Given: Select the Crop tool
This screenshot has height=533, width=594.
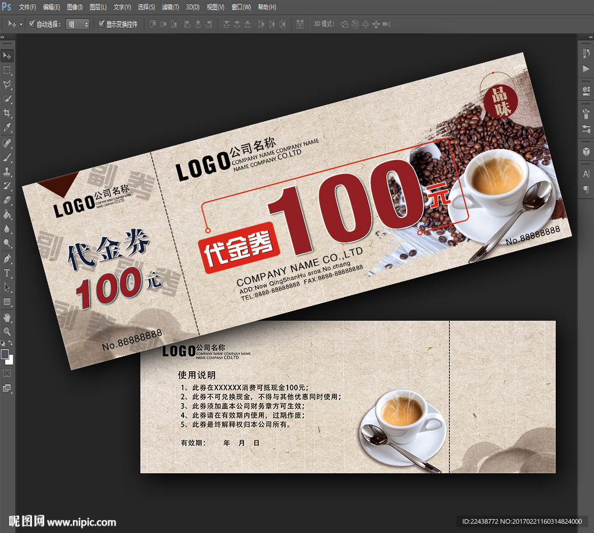Looking at the screenshot, I should [8, 113].
